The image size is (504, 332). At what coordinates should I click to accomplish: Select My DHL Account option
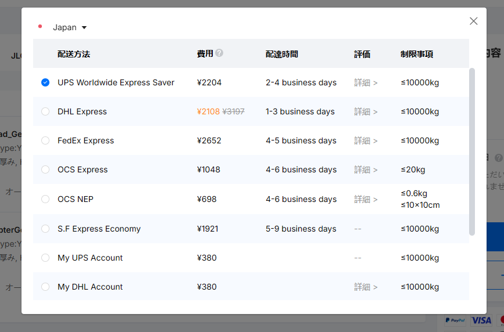pyautogui.click(x=45, y=287)
